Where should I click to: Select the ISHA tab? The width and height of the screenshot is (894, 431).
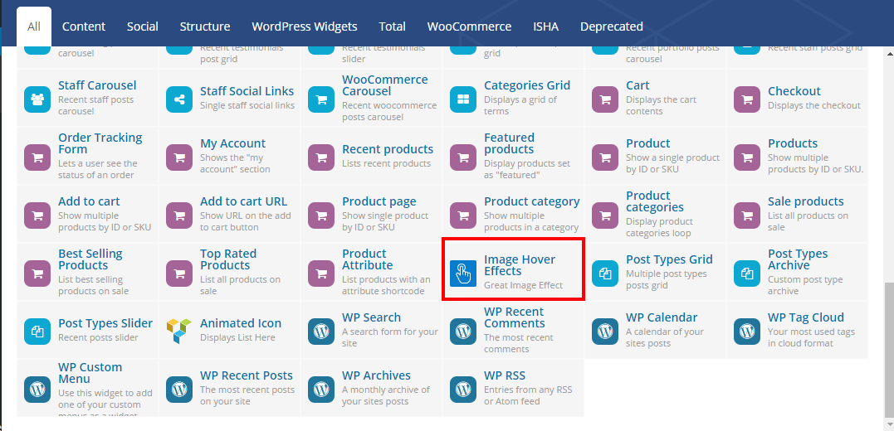[545, 27]
